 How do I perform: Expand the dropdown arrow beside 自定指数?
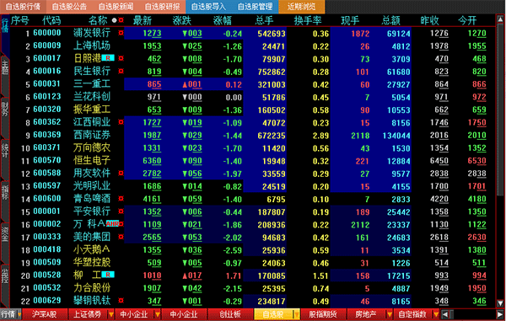[436, 314]
